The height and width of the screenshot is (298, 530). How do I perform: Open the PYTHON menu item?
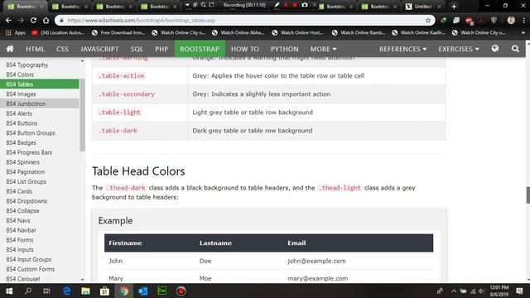pyautogui.click(x=285, y=49)
